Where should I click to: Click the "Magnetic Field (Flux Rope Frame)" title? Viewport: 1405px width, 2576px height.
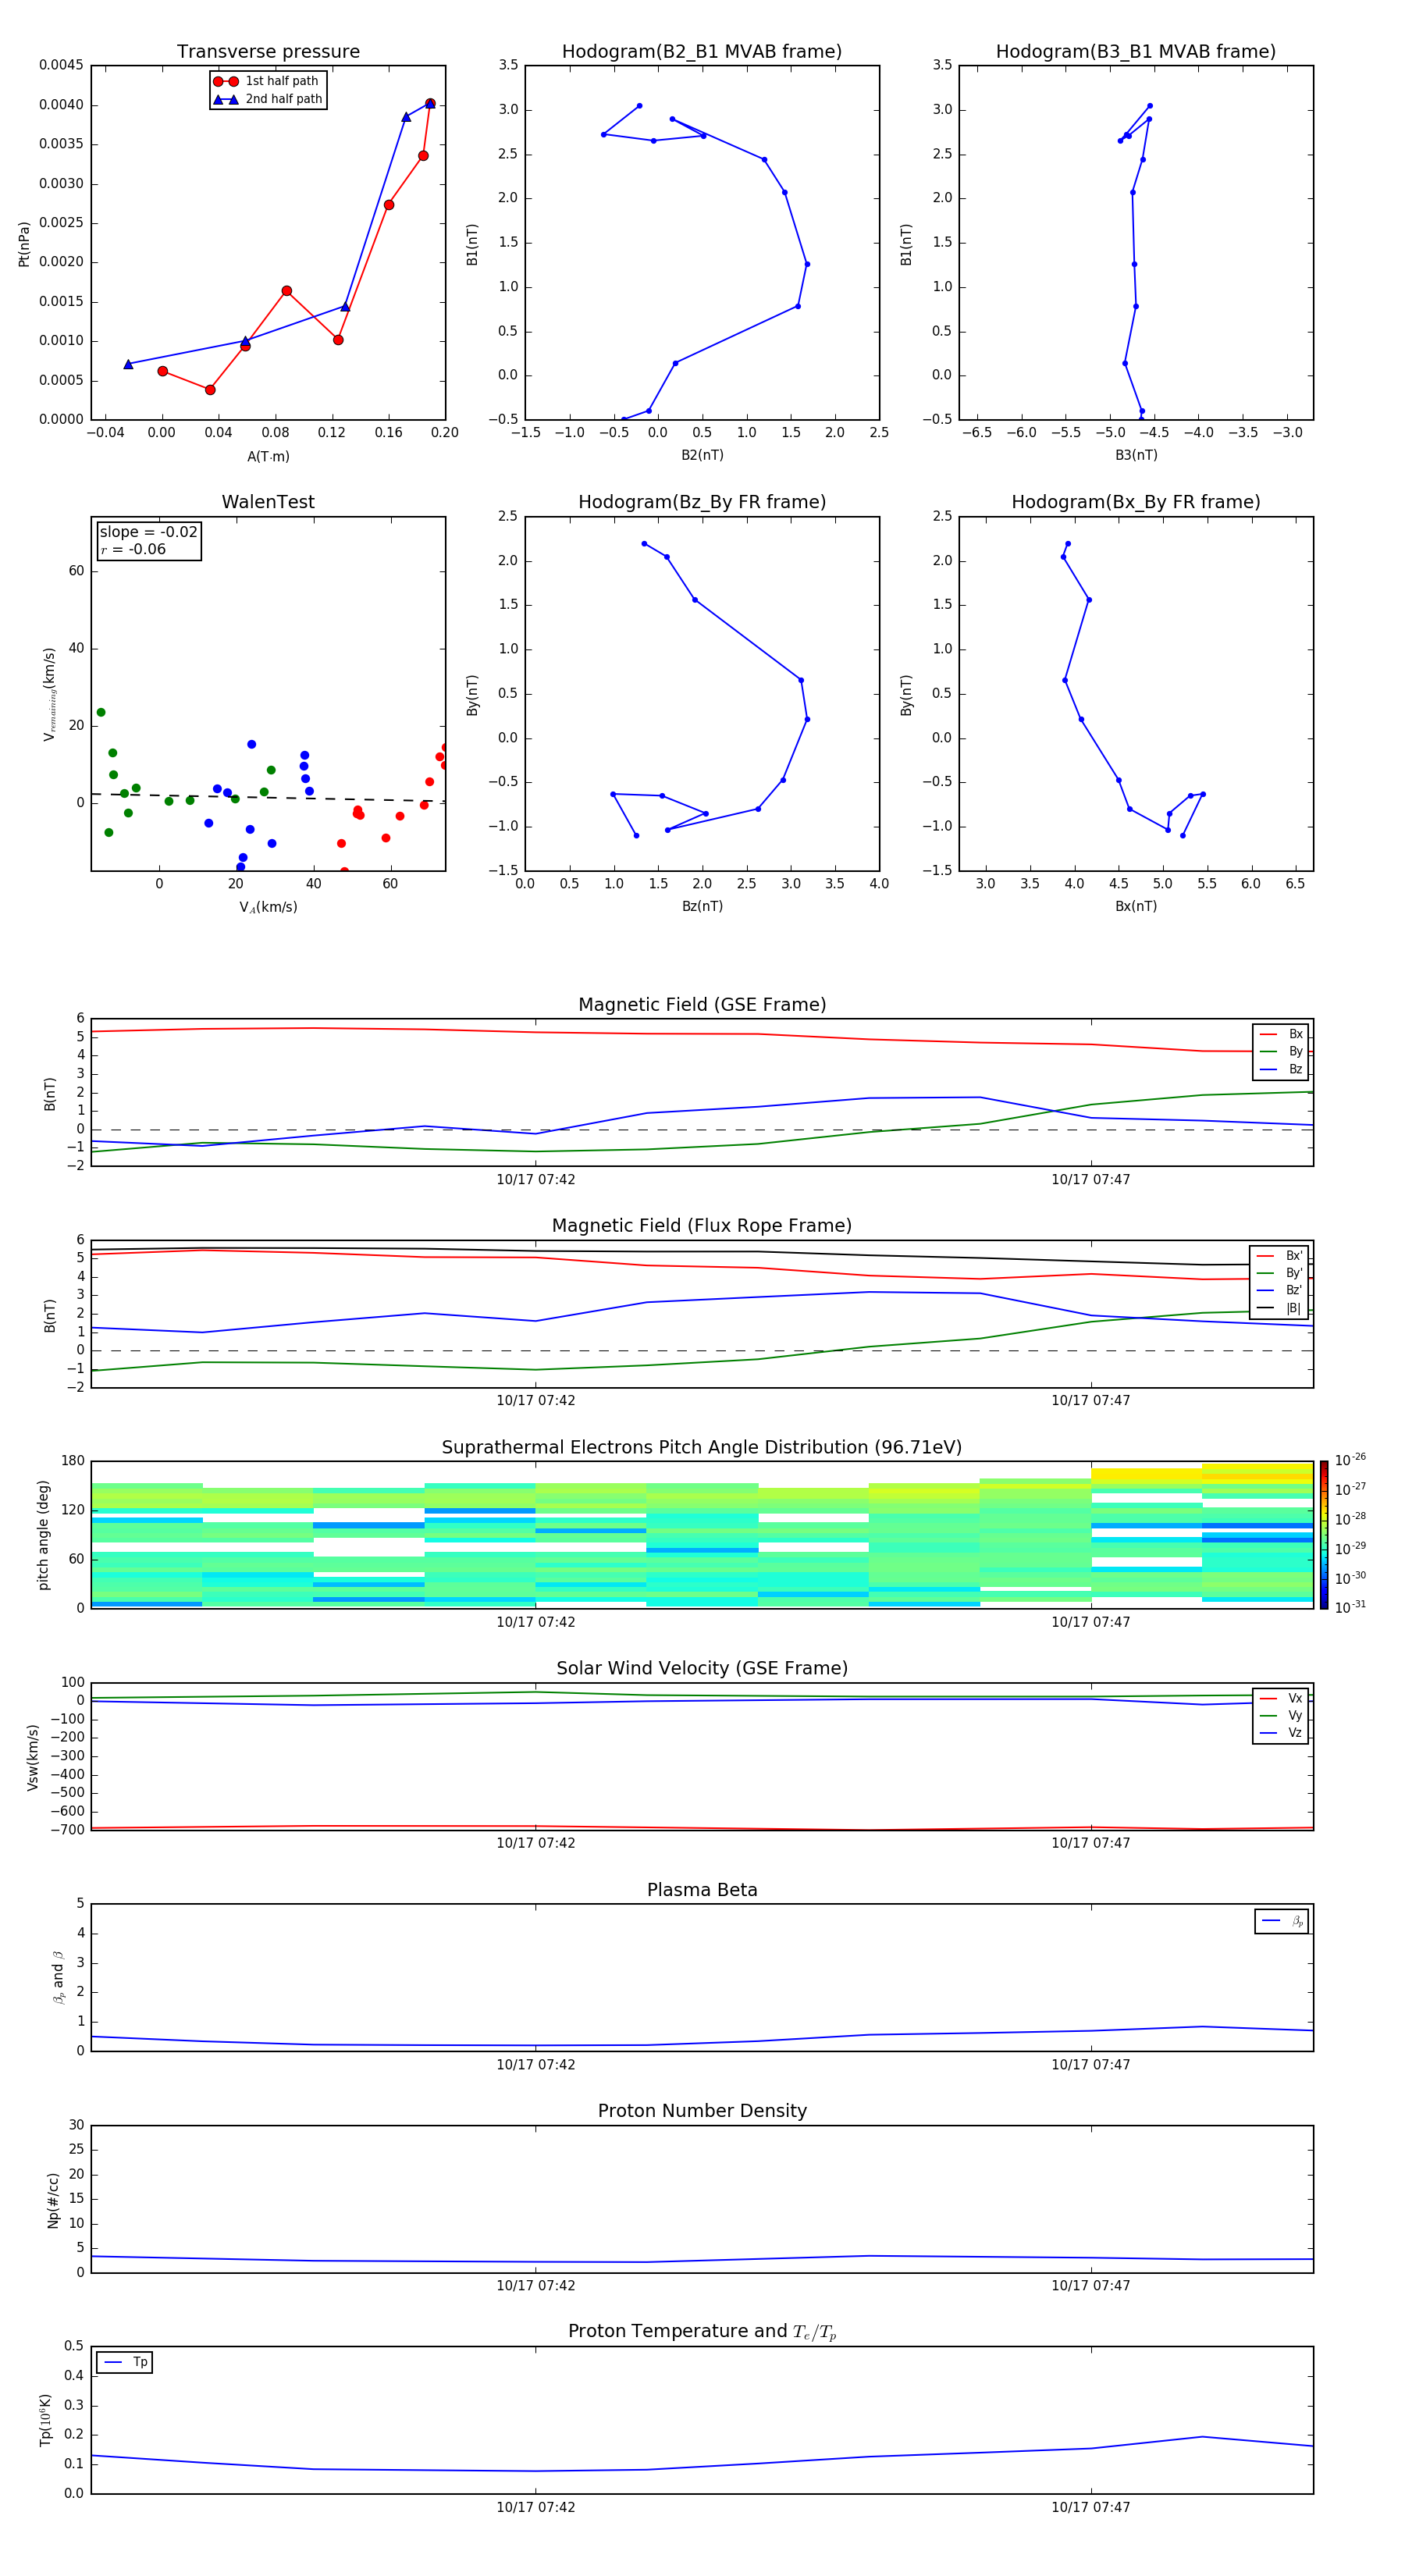702,1226
